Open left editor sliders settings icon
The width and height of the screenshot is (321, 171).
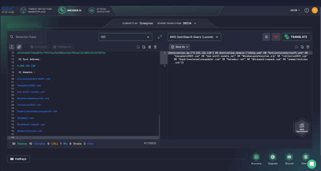150,47
